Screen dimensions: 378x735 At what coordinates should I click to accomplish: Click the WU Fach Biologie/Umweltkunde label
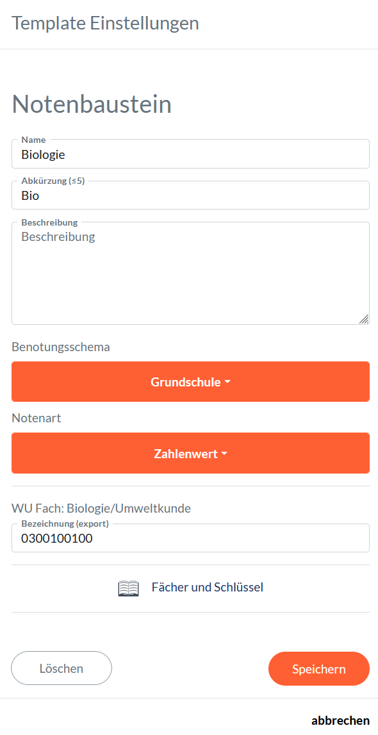[101, 508]
